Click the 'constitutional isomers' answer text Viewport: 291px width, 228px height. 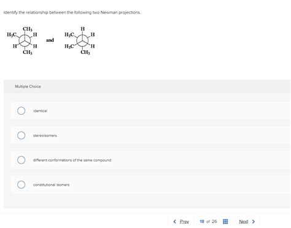[x=51, y=184]
